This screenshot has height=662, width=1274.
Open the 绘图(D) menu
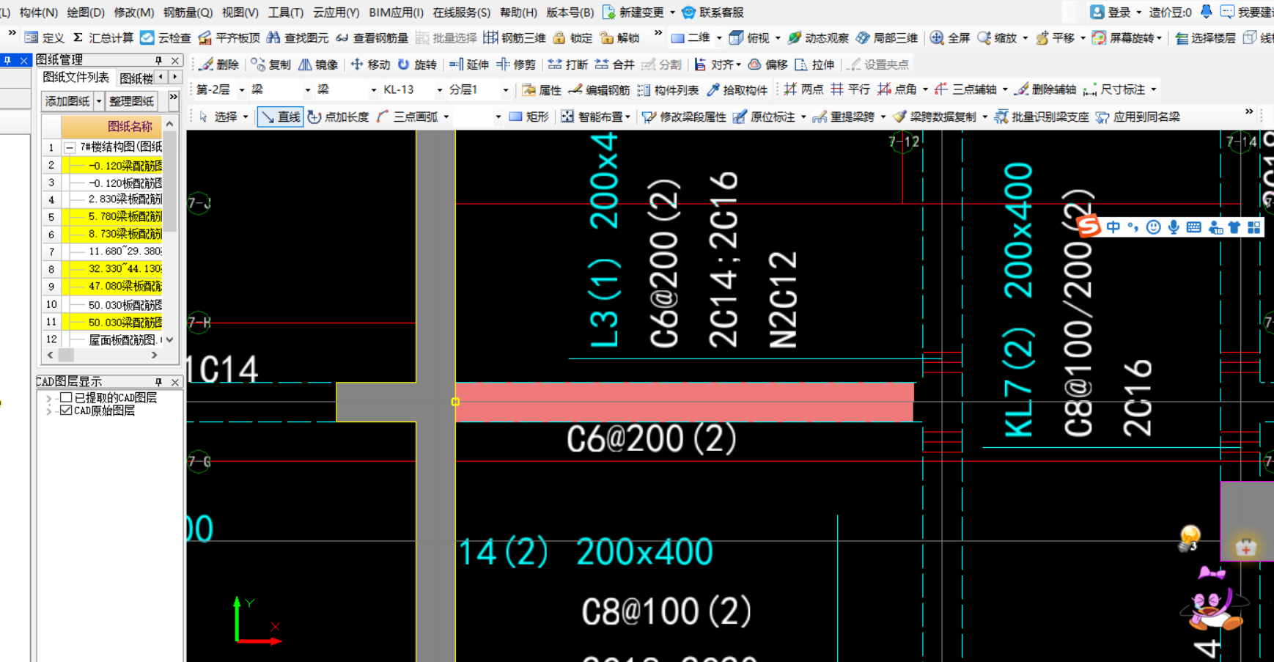pos(86,12)
